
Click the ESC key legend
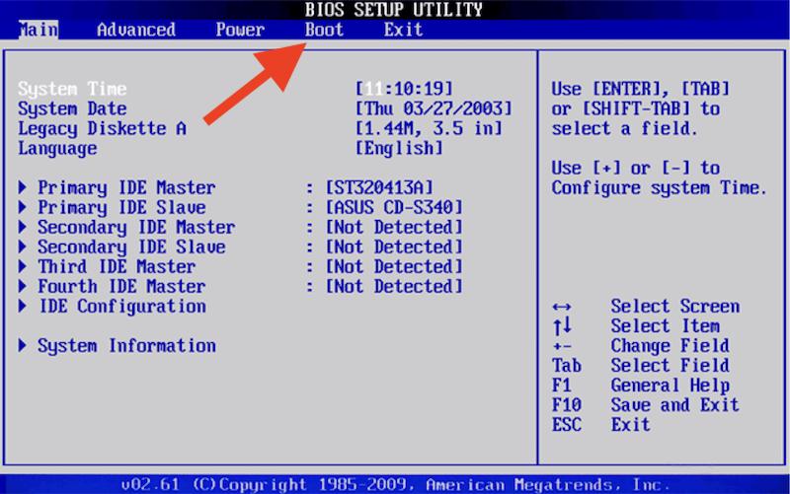coord(566,425)
